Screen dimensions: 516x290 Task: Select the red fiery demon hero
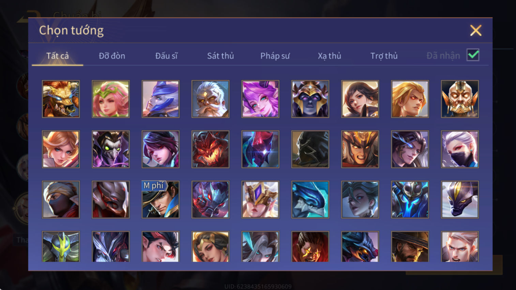tap(210, 149)
